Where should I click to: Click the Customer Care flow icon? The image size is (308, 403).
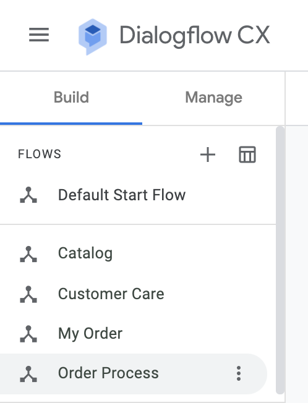28,294
